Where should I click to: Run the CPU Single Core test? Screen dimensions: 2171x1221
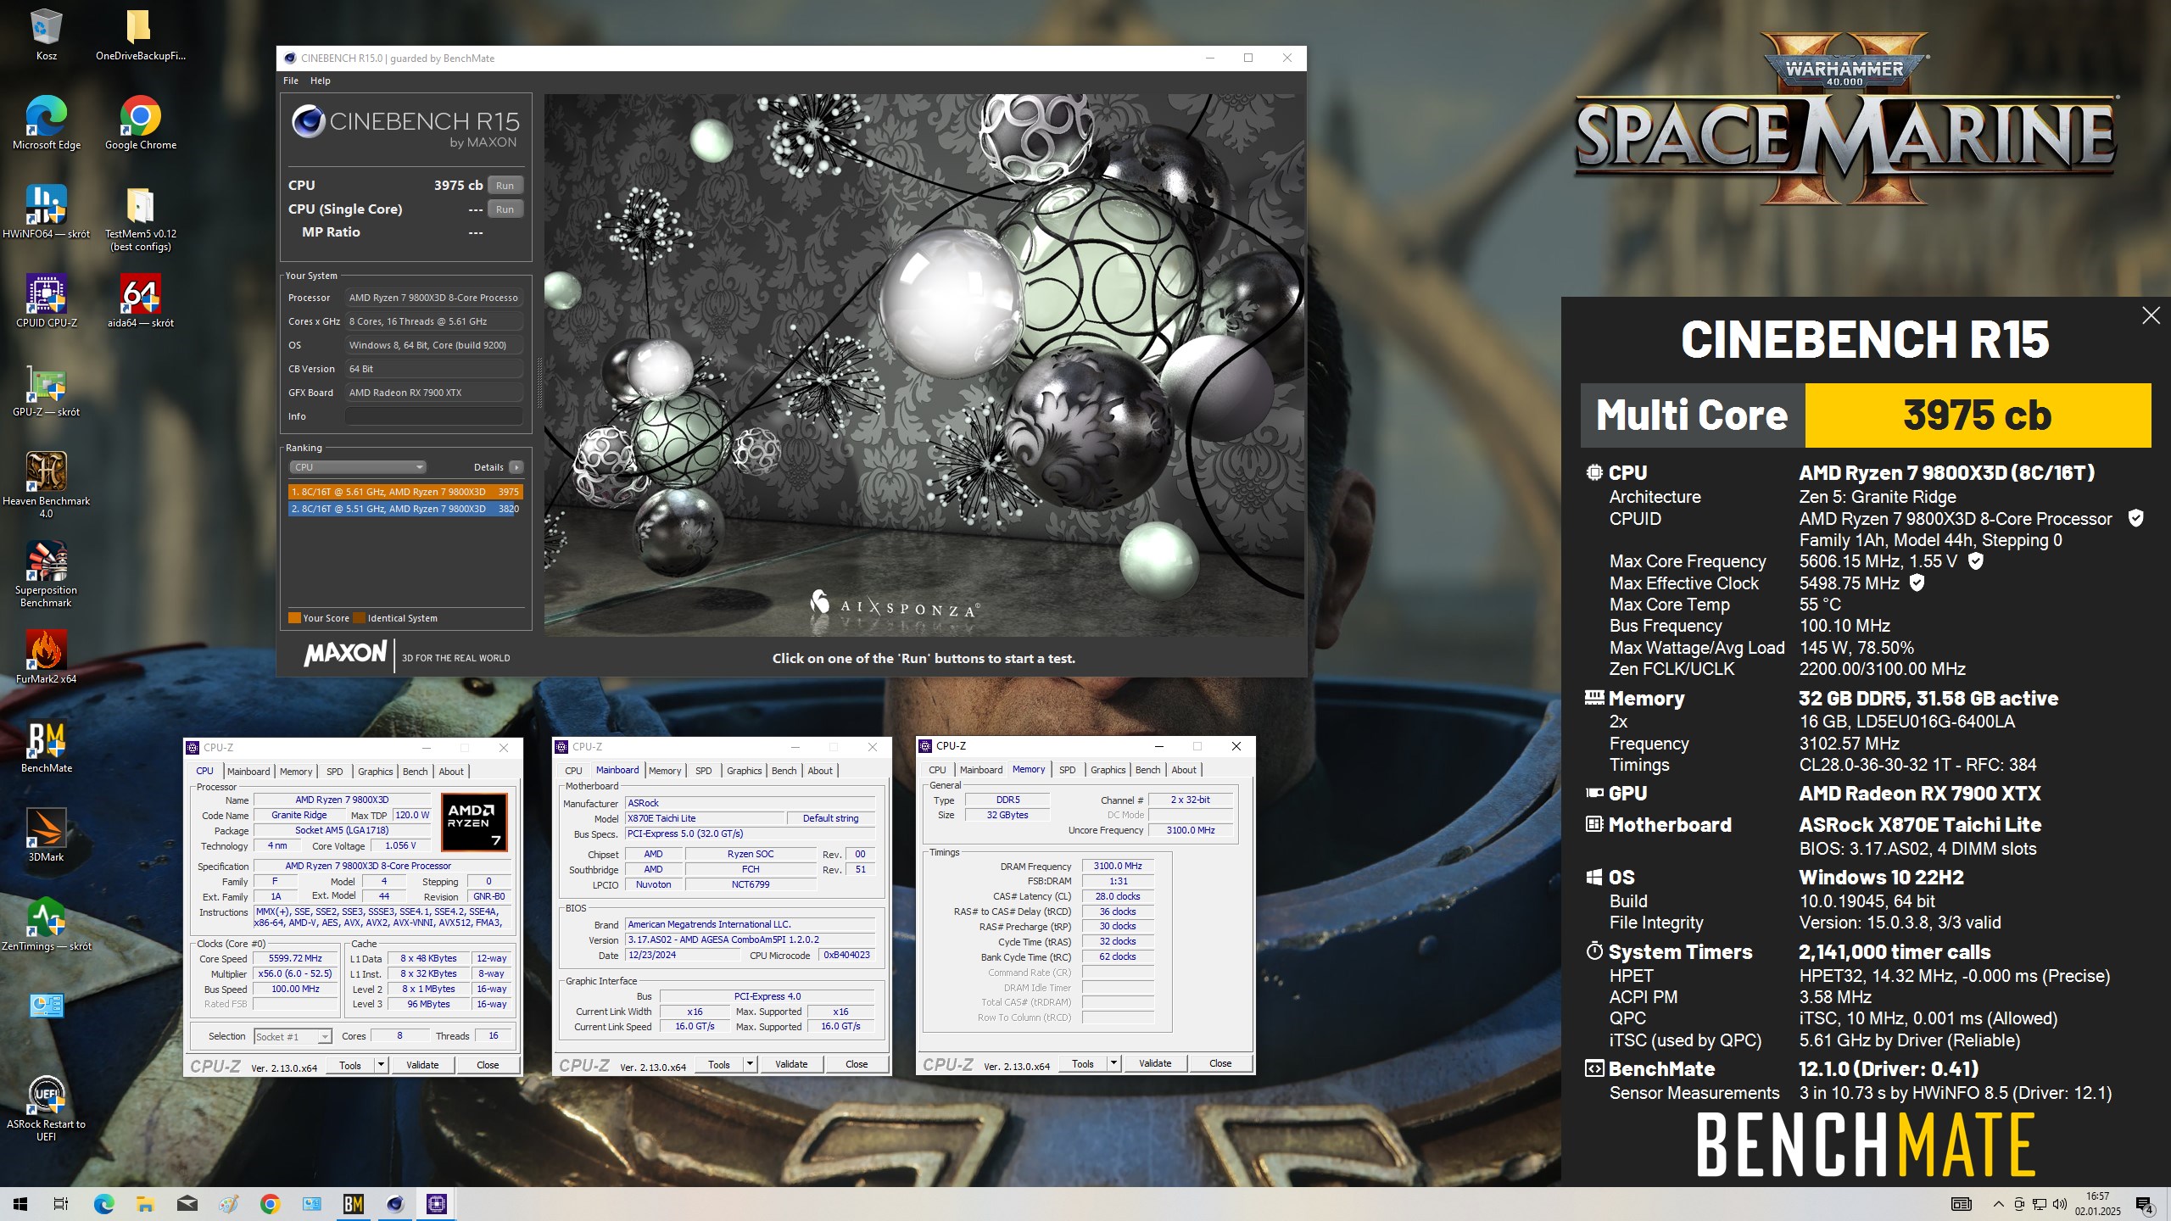[505, 209]
